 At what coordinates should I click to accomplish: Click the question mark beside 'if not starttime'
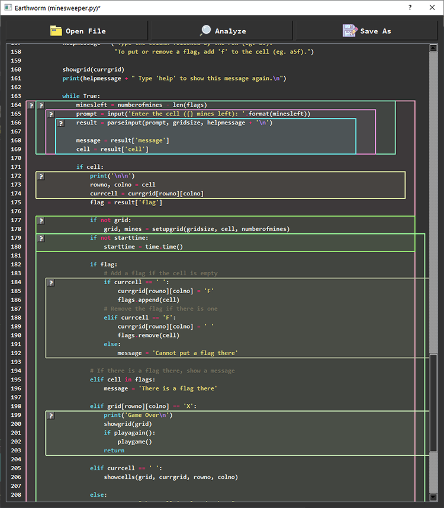tap(41, 238)
